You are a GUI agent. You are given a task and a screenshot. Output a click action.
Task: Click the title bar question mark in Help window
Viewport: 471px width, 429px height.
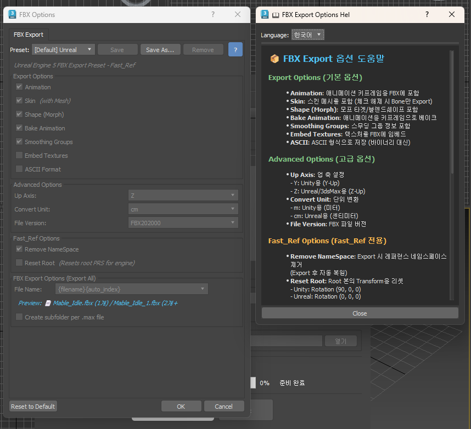[x=427, y=15]
